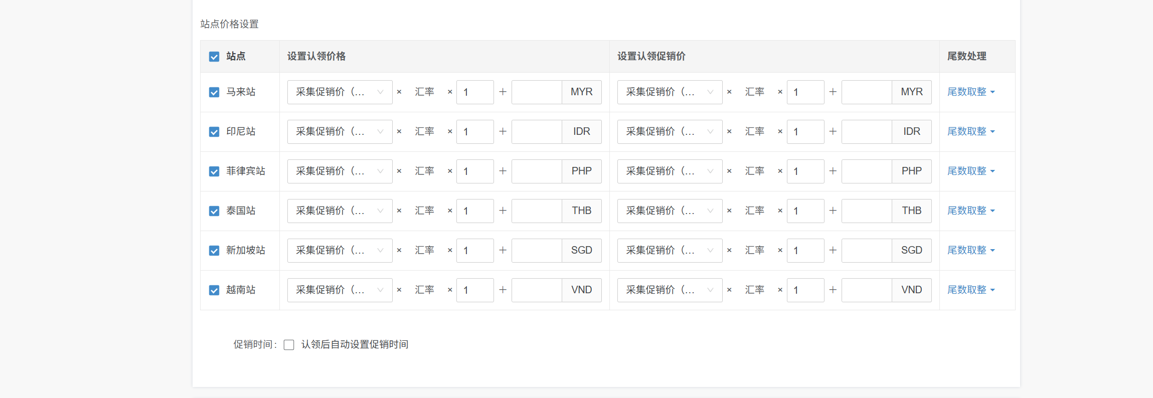Toggle the 印尼站 site checkbox
Screen dimensions: 1153x398
tap(214, 132)
